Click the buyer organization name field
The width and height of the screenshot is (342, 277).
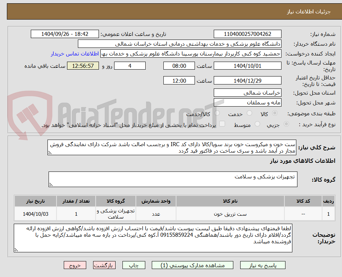pyautogui.click(x=179, y=44)
